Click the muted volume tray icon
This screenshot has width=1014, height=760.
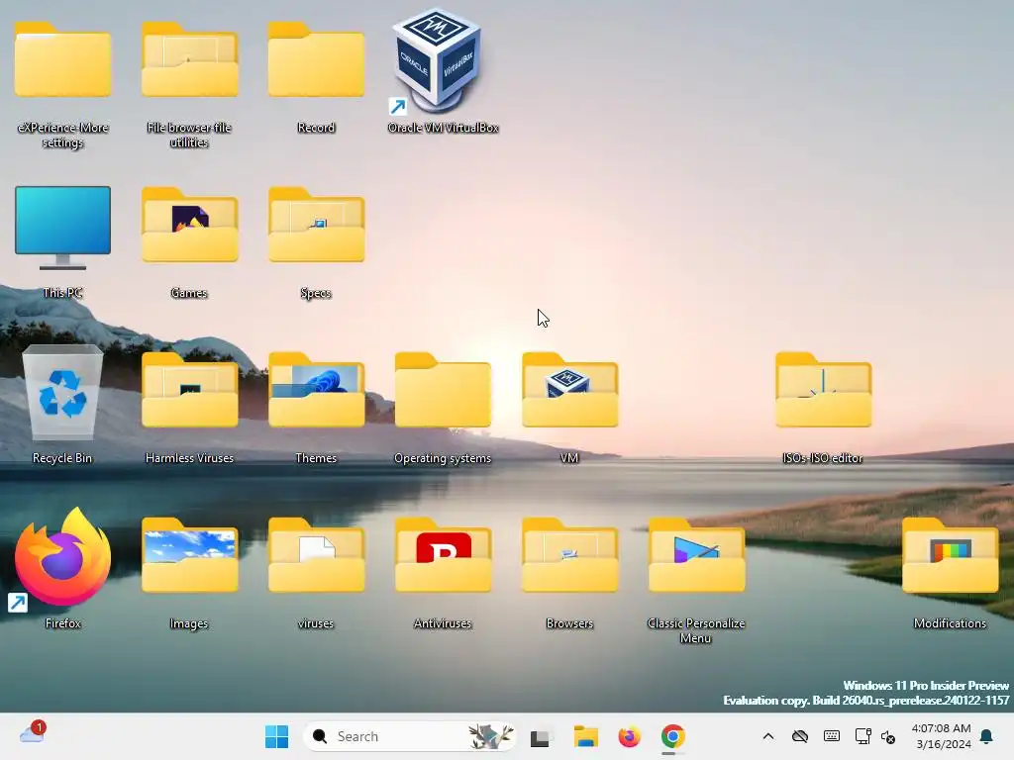(889, 737)
